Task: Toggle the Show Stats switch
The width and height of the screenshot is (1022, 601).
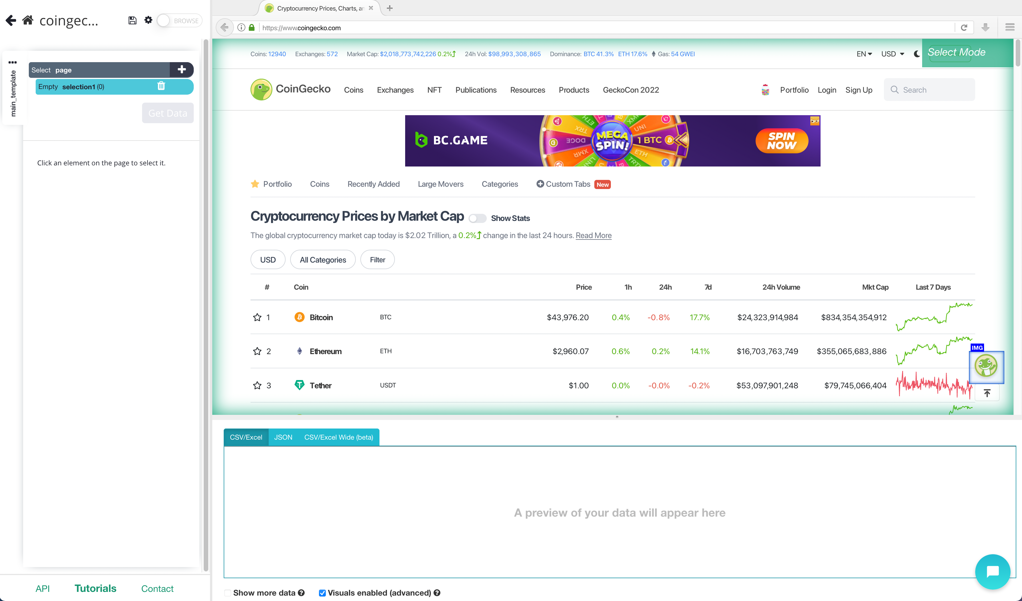Action: 477,218
